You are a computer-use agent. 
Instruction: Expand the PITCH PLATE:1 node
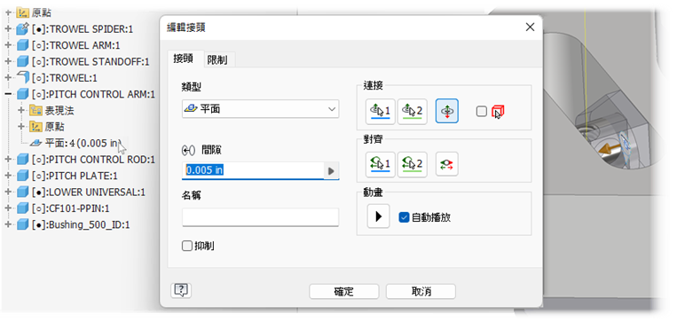(x=8, y=176)
